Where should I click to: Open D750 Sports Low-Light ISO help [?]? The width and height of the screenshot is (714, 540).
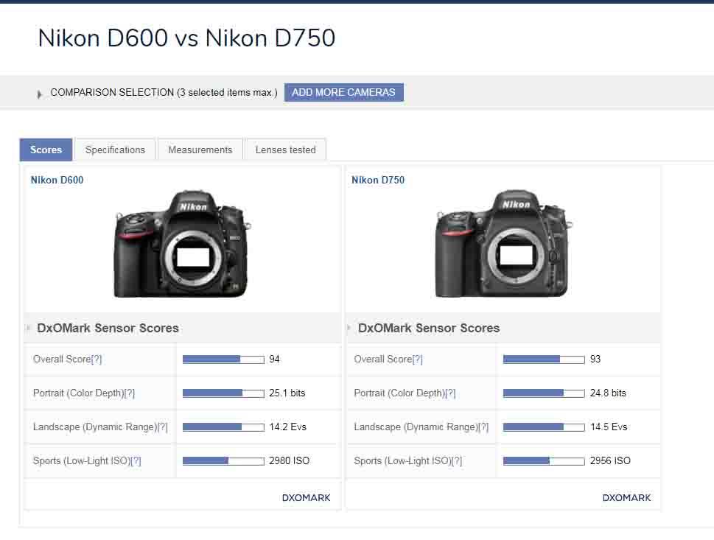(457, 460)
